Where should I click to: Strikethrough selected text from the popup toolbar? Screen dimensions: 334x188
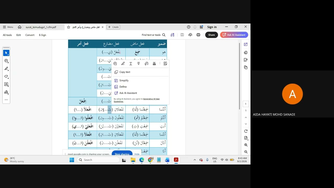[x=139, y=63]
